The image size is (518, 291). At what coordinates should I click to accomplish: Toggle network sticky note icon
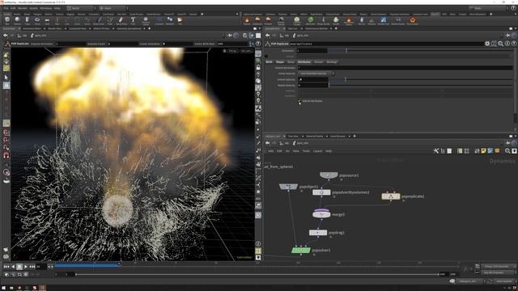click(484, 151)
